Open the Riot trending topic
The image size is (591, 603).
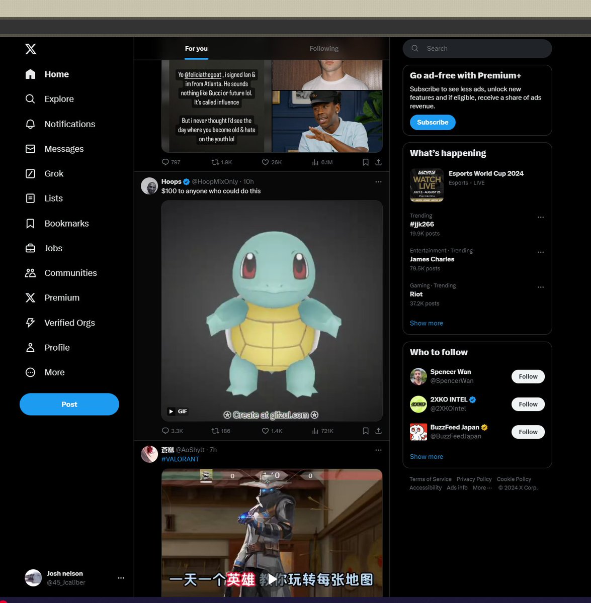point(416,294)
